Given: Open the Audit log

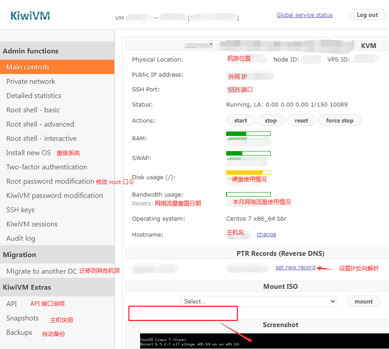Looking at the screenshot, I should [21, 238].
